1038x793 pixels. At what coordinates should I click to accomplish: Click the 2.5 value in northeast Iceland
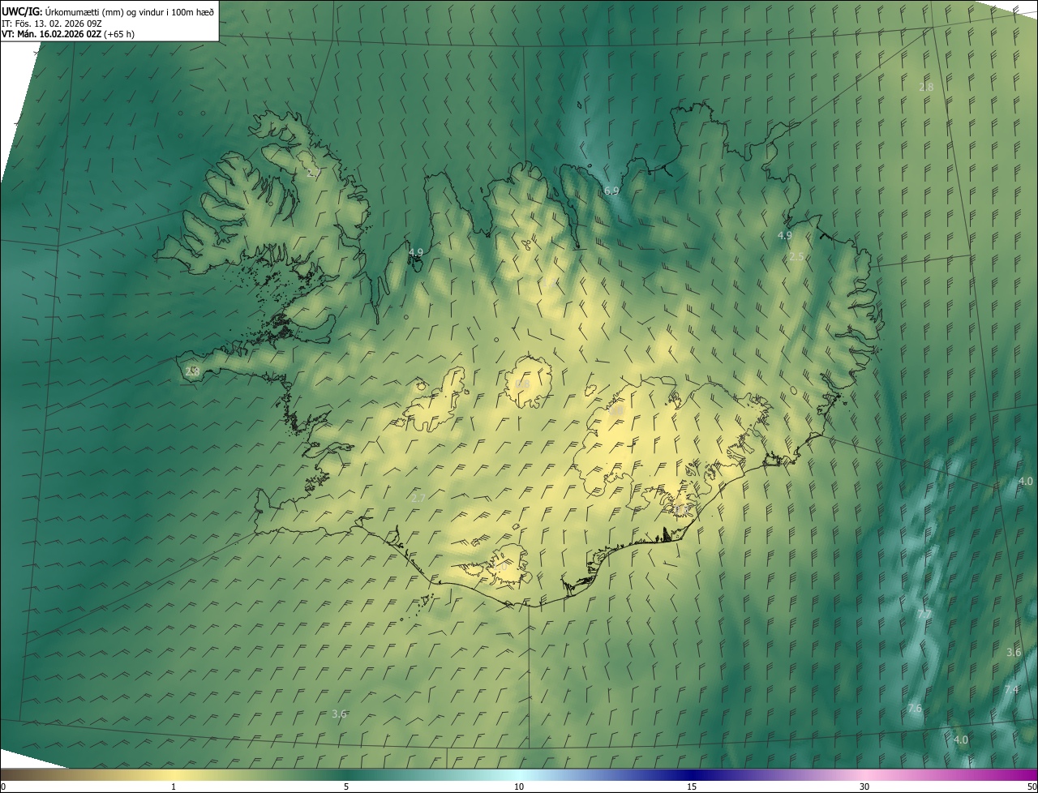click(x=796, y=256)
